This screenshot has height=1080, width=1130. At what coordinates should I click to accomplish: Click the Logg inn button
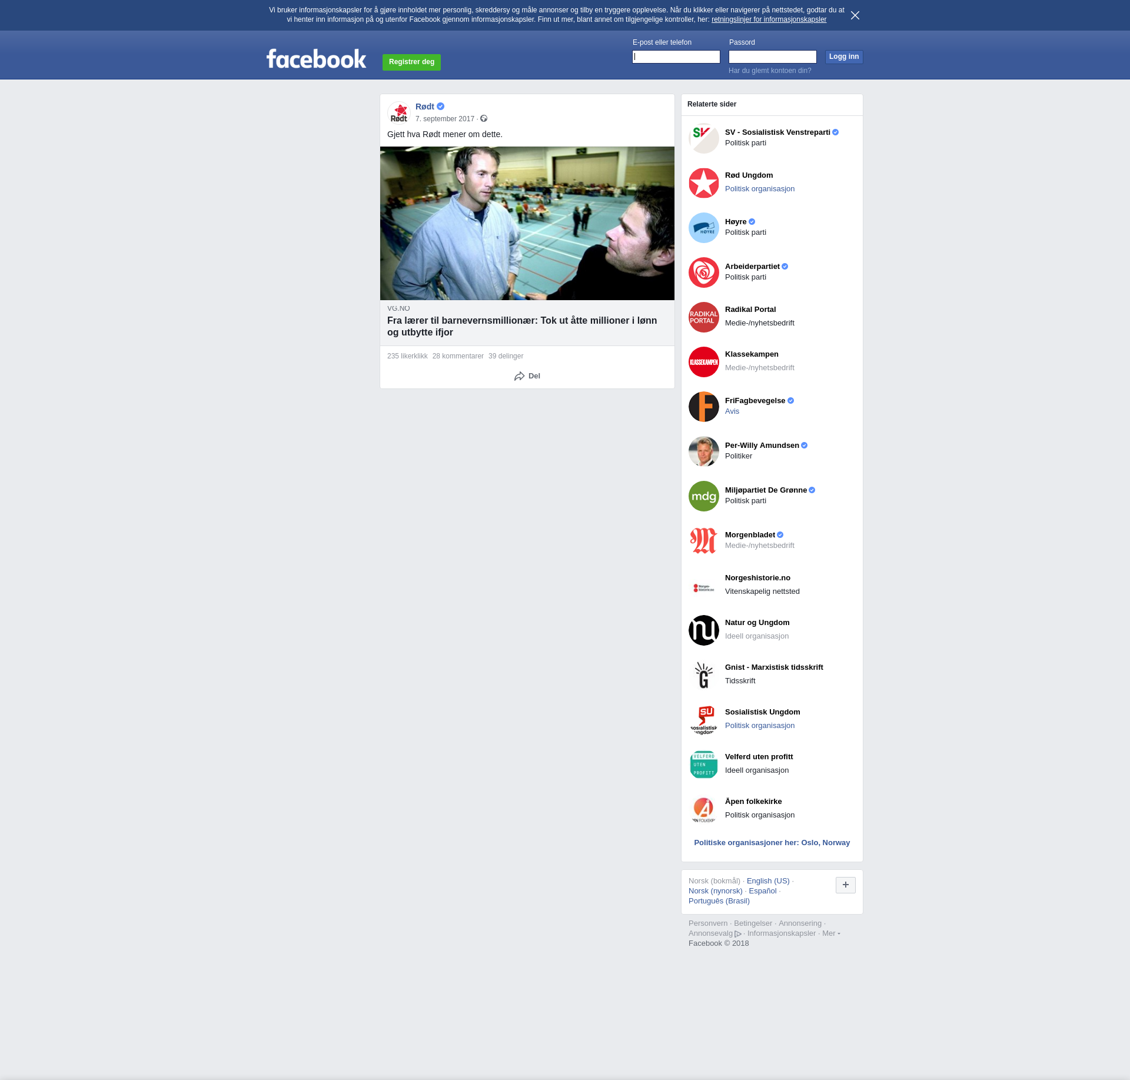844,57
